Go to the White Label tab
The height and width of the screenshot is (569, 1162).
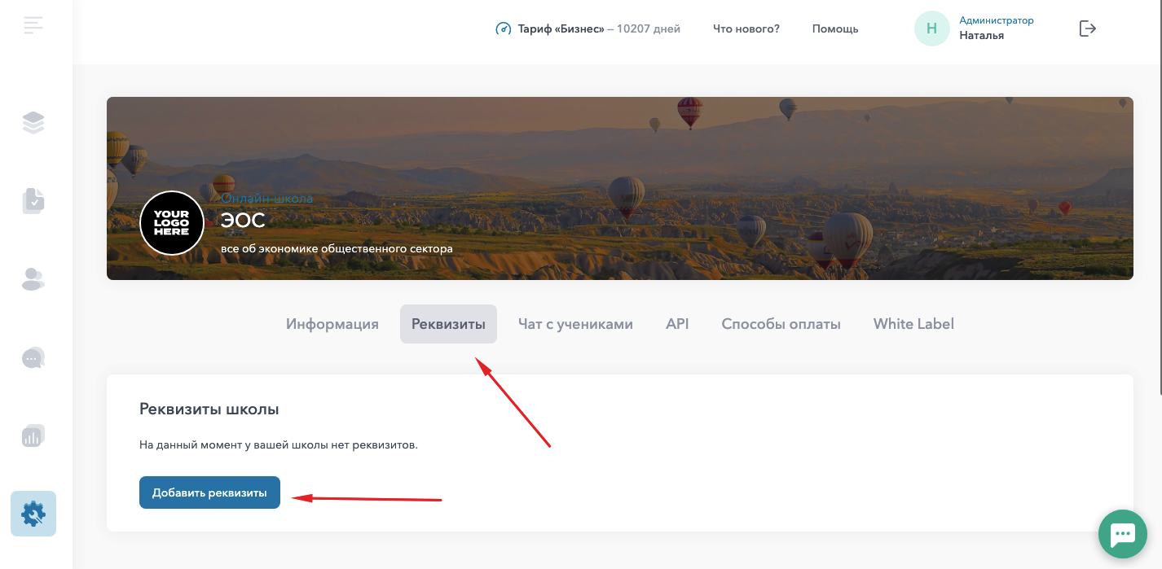click(x=913, y=324)
